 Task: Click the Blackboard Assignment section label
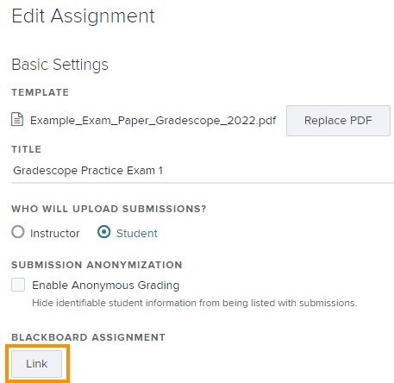pyautogui.click(x=88, y=337)
